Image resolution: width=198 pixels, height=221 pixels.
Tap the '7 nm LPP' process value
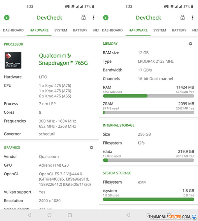47,104
